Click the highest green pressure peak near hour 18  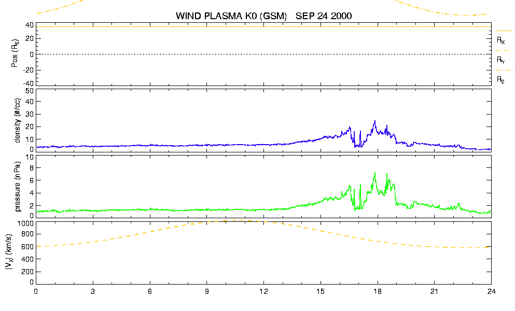(x=375, y=173)
